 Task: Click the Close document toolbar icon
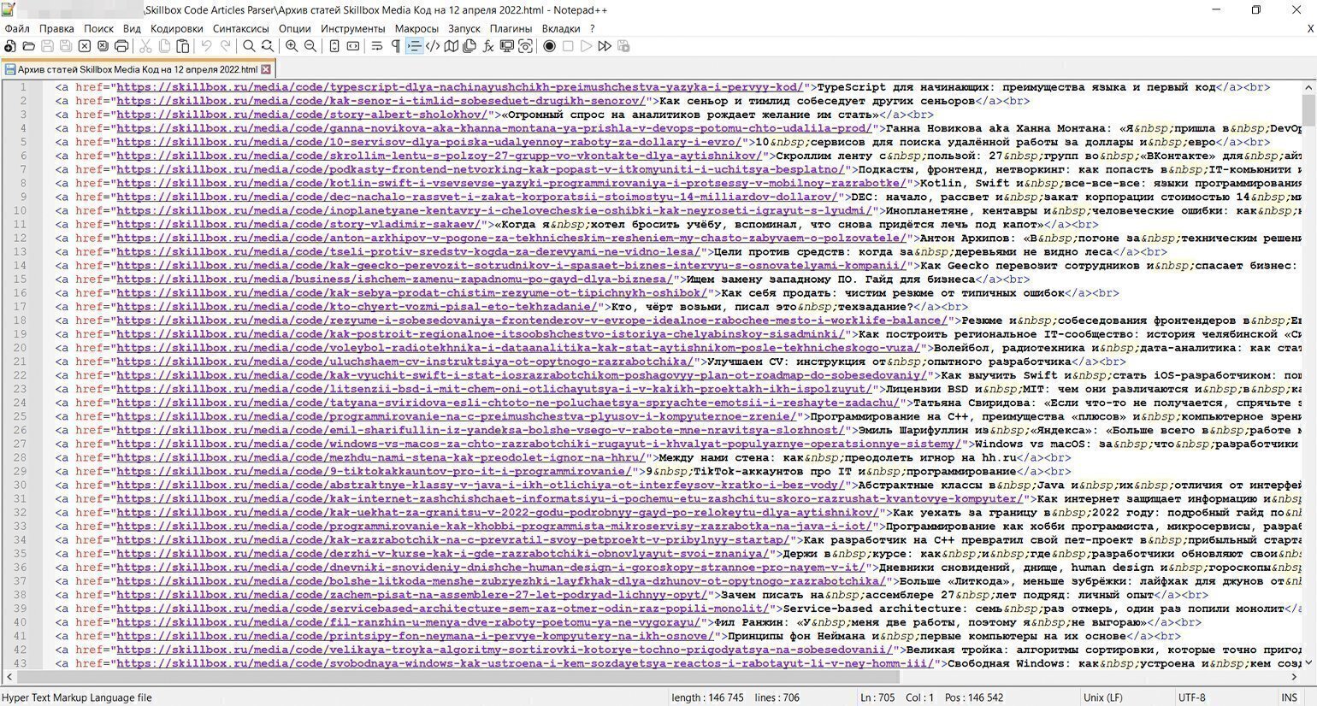pyautogui.click(x=85, y=46)
